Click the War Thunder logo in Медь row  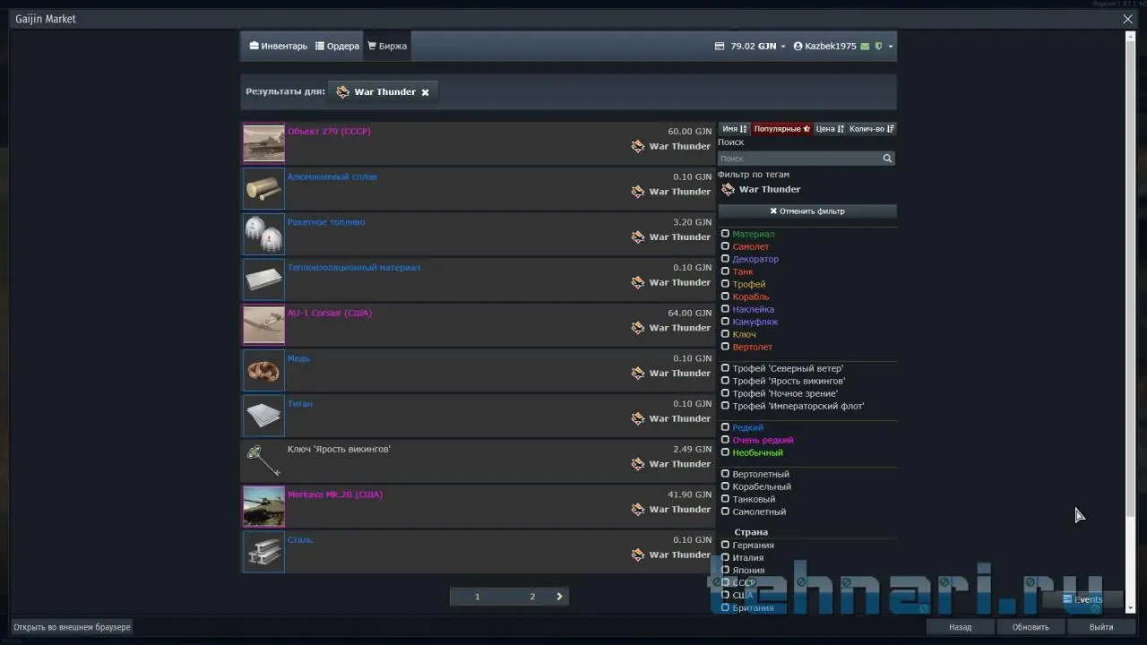pyautogui.click(x=638, y=373)
